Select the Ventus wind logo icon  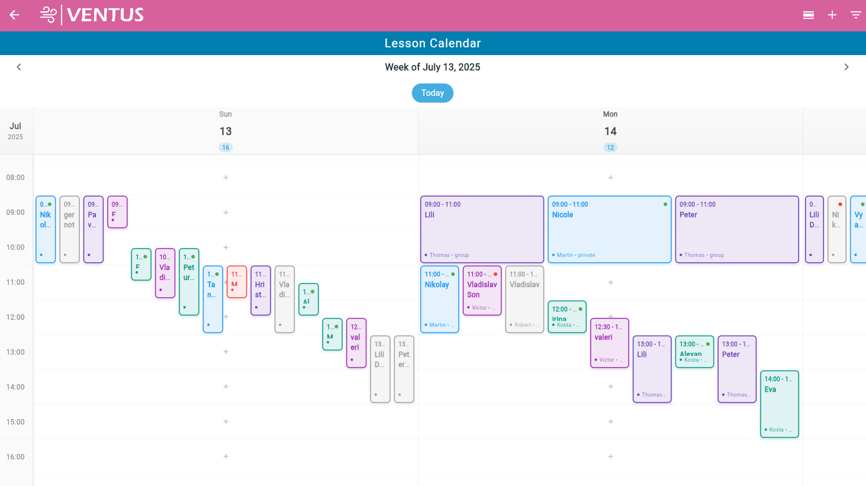click(47, 15)
